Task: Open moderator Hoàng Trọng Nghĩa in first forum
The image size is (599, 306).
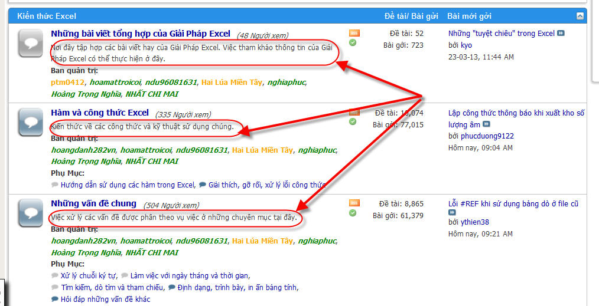Action: click(86, 94)
